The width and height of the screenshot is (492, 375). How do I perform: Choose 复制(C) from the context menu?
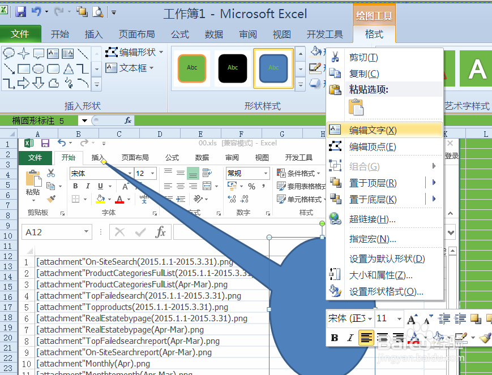384,74
